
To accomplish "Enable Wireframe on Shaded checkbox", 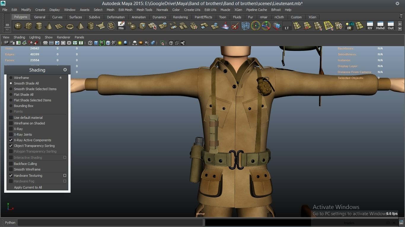I will 11,123.
